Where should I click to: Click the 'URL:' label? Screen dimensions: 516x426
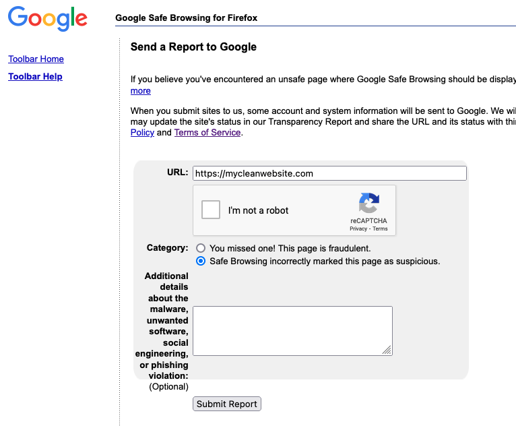coord(178,173)
